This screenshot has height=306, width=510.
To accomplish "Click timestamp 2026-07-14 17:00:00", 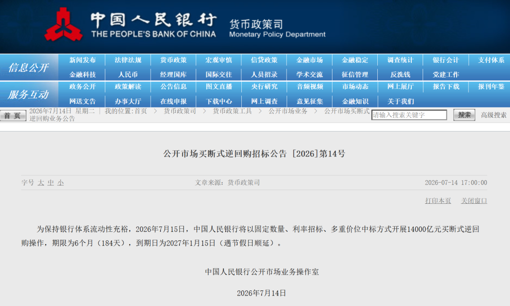I will [456, 183].
